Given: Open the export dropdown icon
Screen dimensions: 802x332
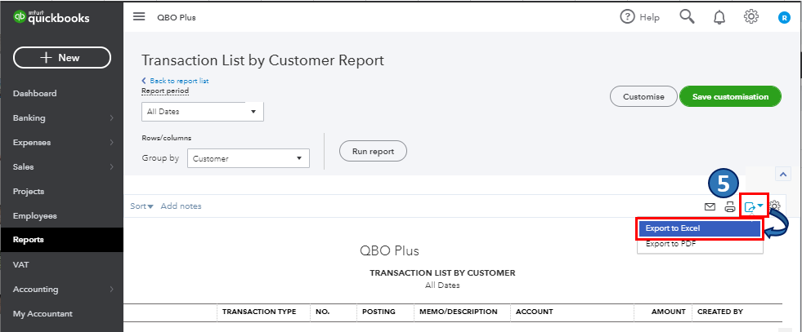Looking at the screenshot, I should pos(754,206).
